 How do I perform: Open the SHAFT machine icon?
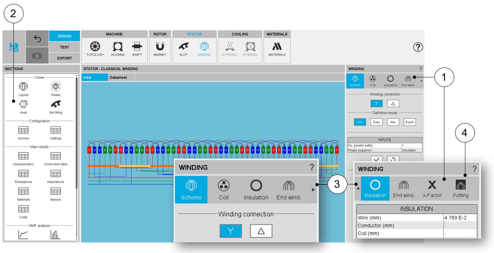(137, 50)
